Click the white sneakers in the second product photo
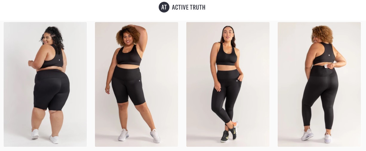366x151 pixels. click(139, 136)
